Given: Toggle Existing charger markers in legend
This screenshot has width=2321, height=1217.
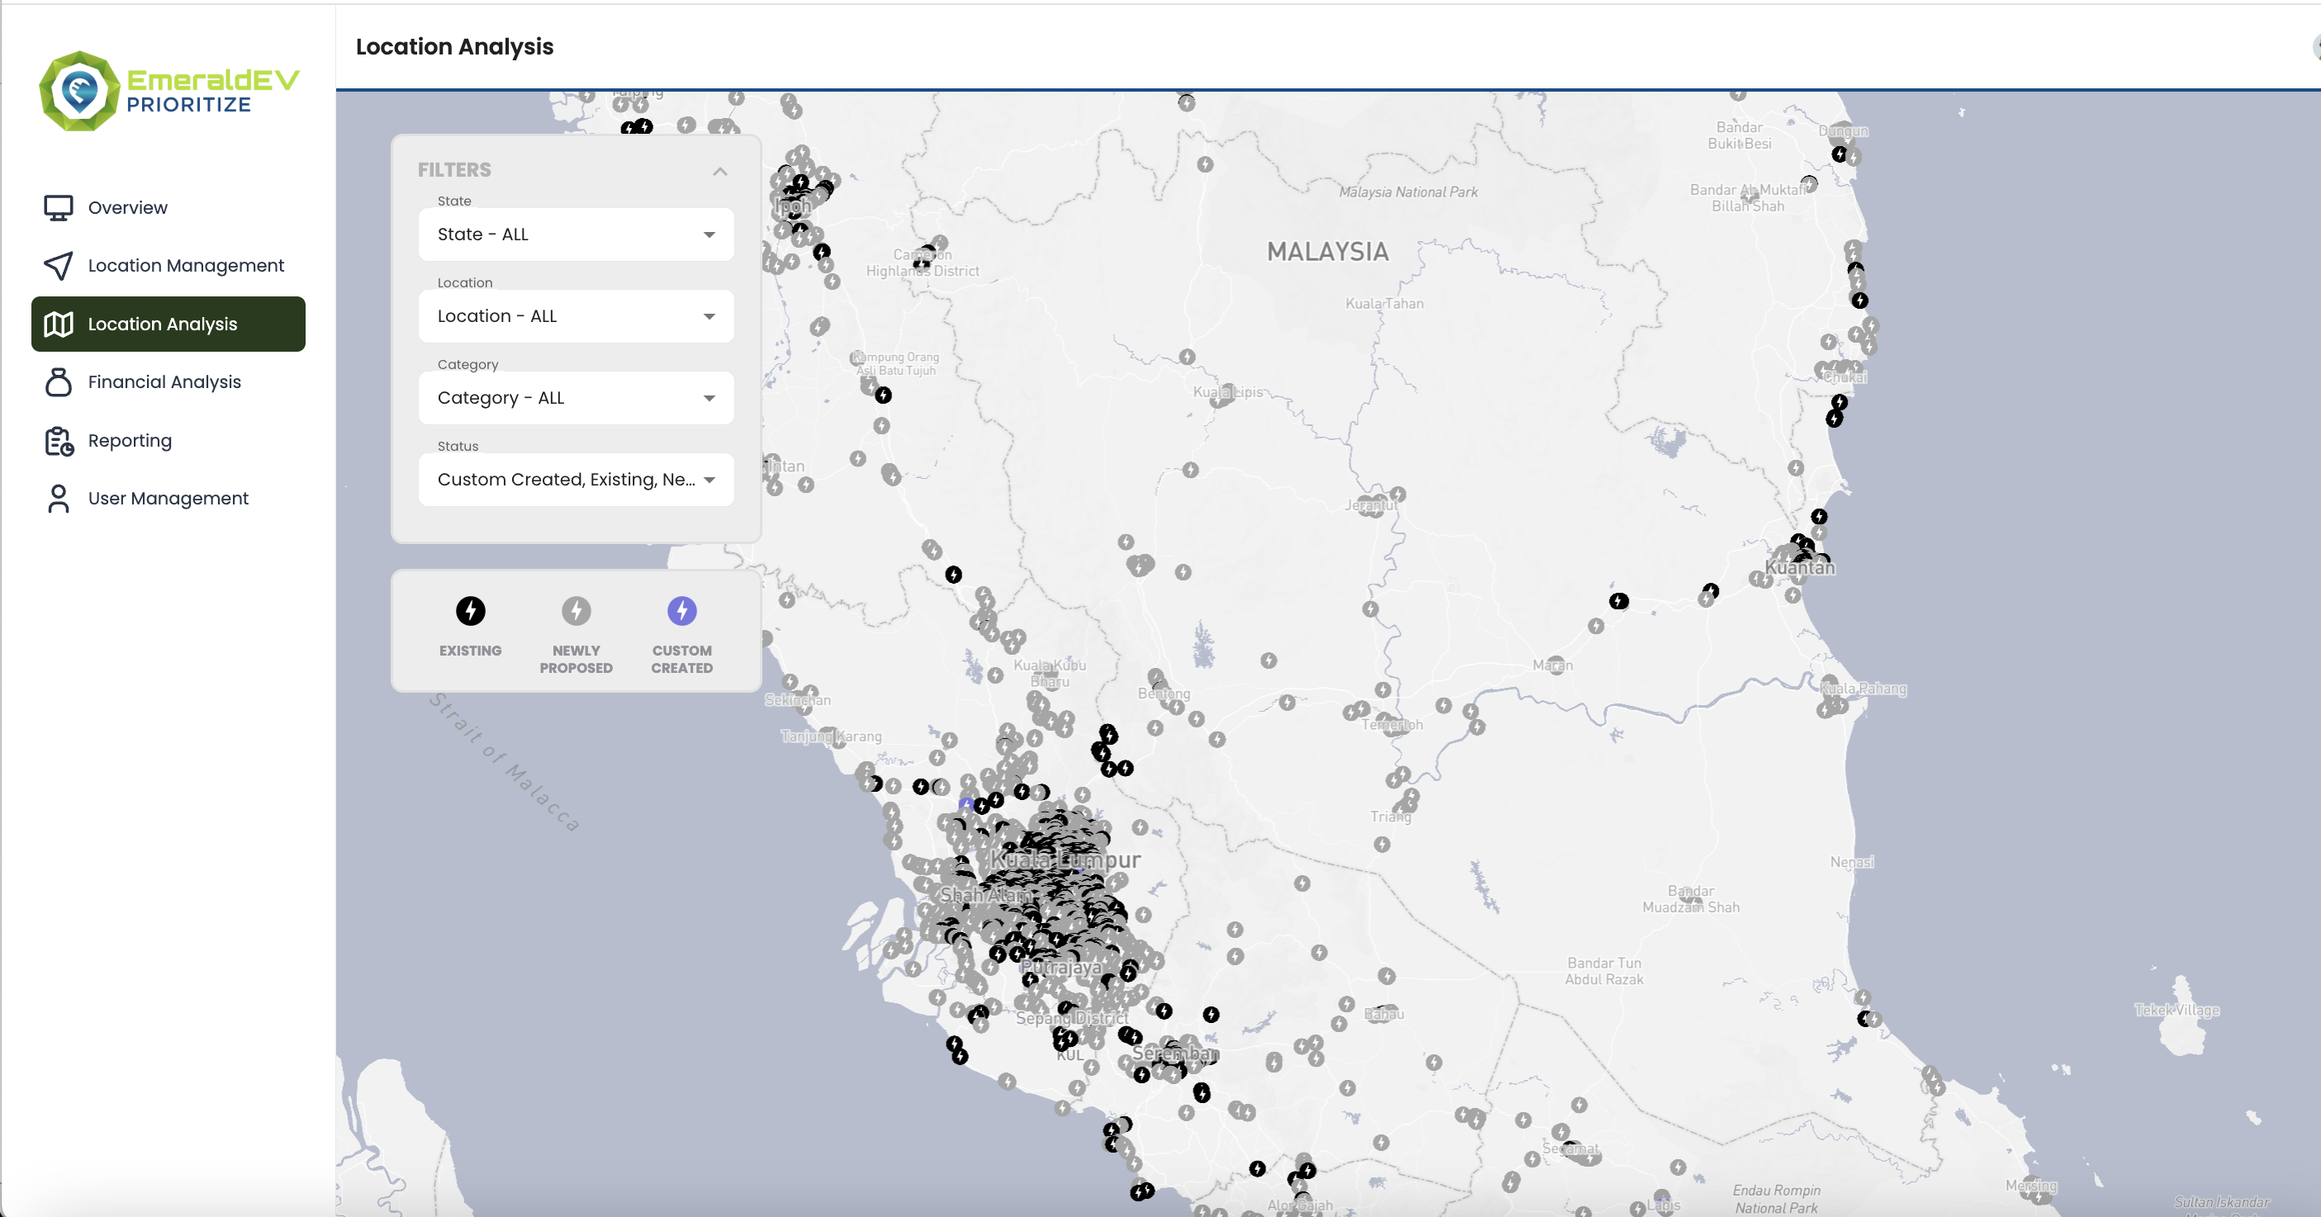Looking at the screenshot, I should (x=469, y=612).
